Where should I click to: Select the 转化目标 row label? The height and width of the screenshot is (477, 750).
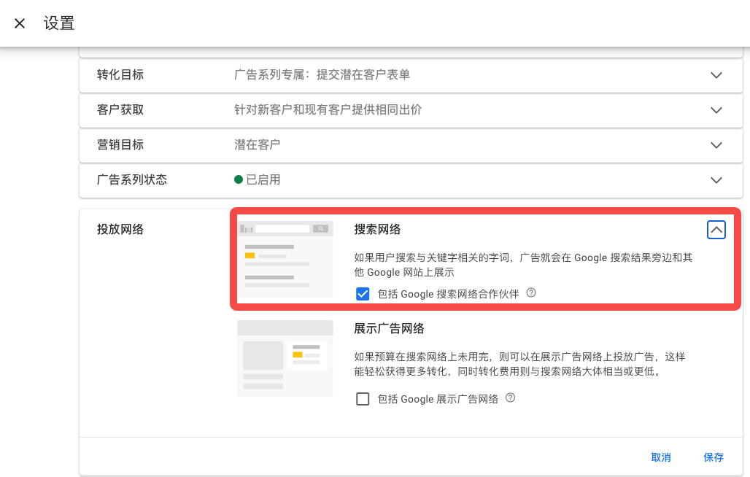tap(120, 74)
